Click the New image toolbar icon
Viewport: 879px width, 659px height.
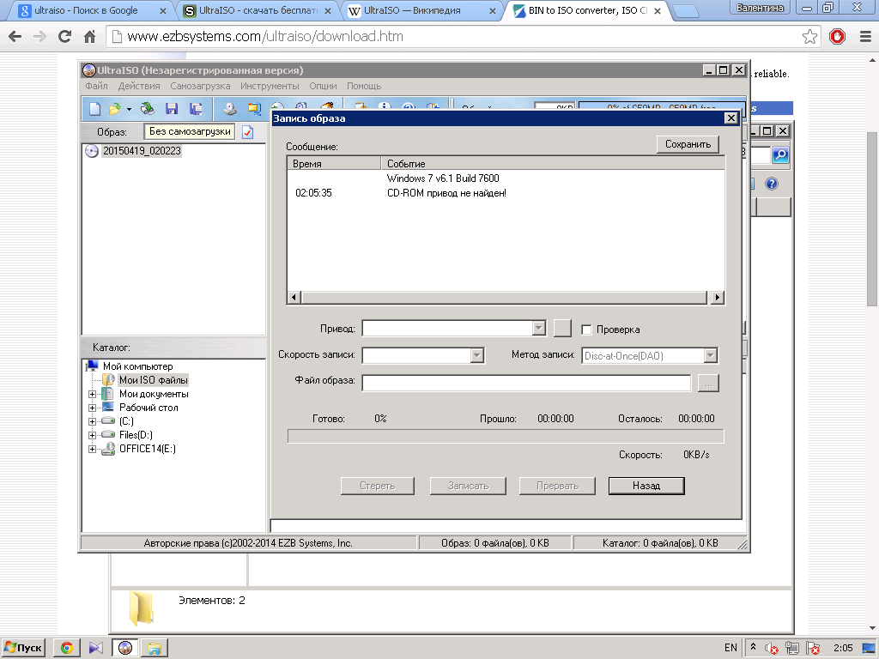(x=94, y=109)
